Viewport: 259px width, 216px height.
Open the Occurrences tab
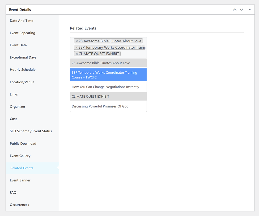[x=19, y=205]
